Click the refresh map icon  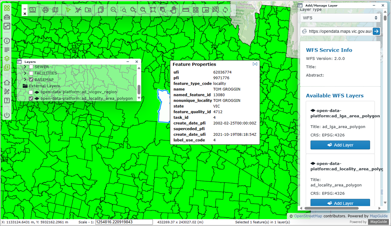[x=225, y=10]
